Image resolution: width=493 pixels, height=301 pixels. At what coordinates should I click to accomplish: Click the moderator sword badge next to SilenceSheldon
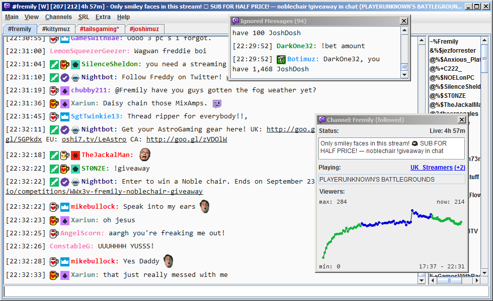(54, 65)
